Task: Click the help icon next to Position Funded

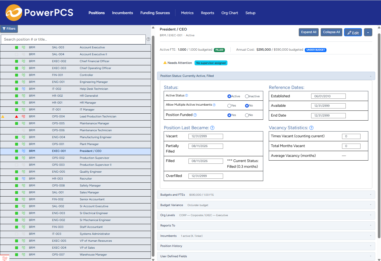Action: click(195, 115)
